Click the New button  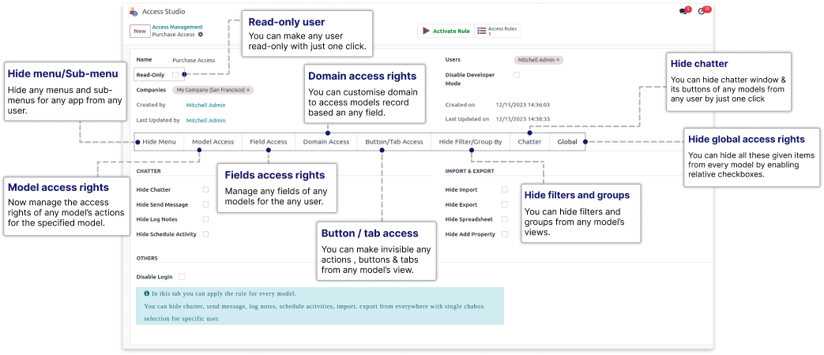139,31
